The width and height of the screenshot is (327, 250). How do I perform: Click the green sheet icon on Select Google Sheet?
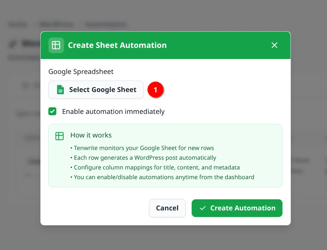pos(60,90)
